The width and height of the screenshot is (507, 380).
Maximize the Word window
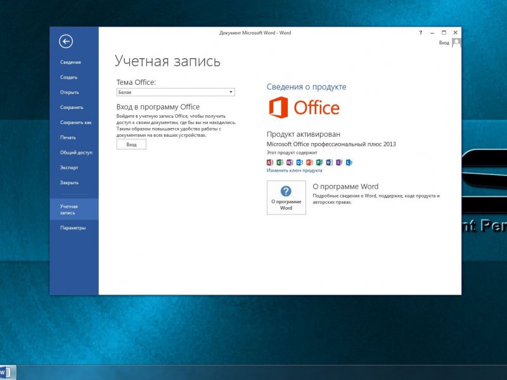point(444,33)
